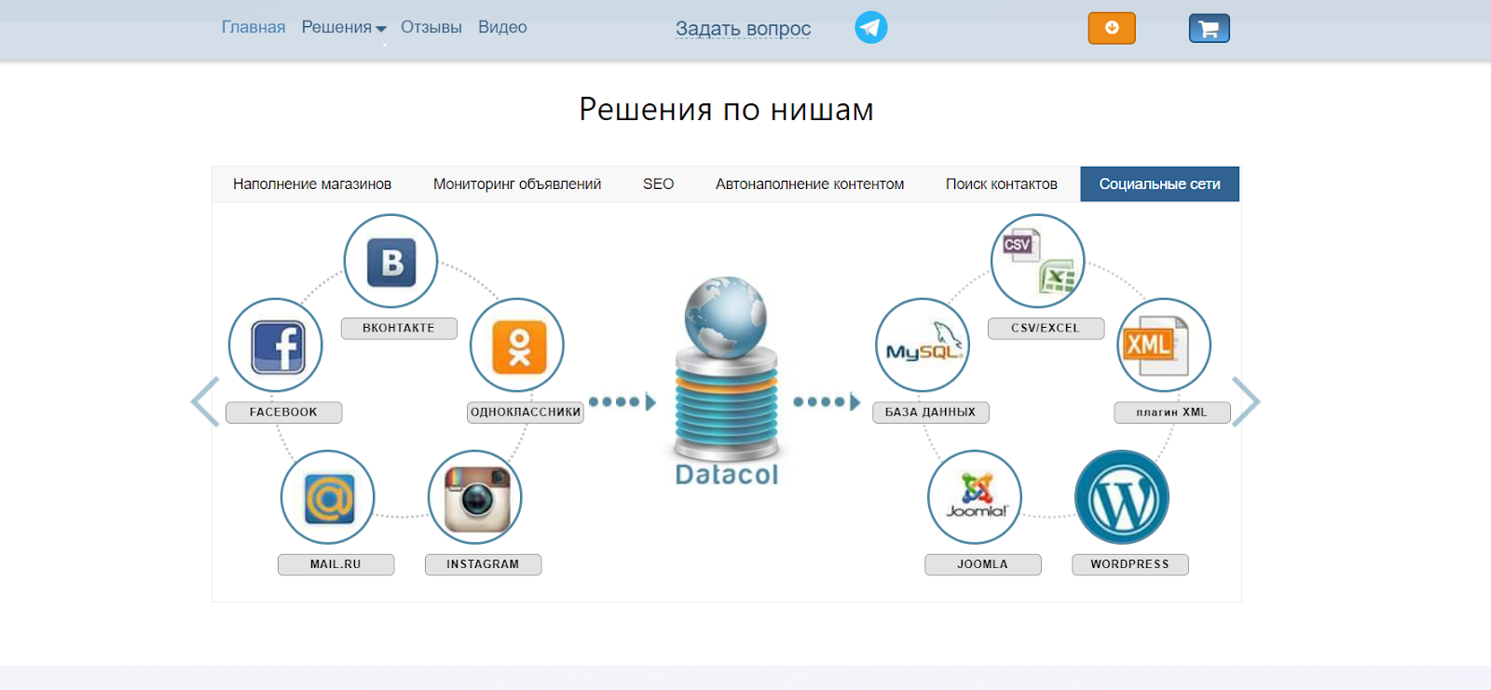
Task: Open the Telegram chat icon
Action: (x=871, y=27)
